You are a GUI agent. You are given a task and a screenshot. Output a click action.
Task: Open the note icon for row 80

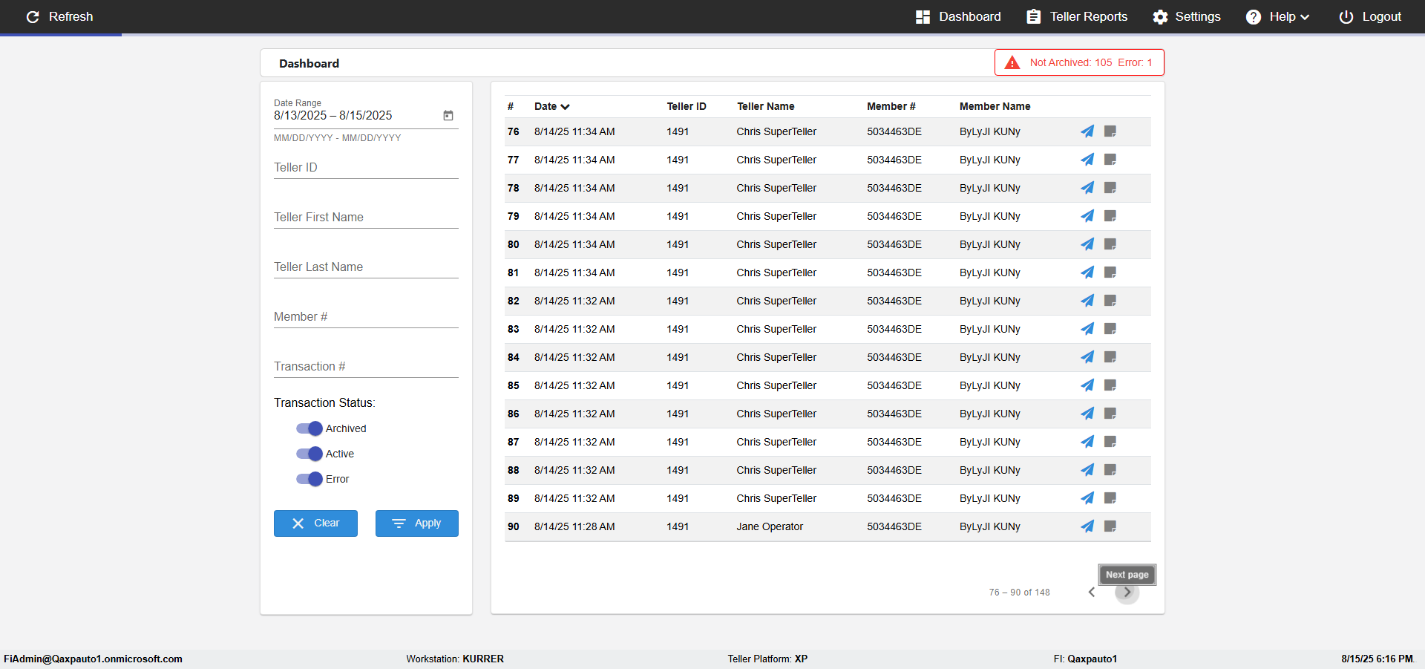point(1110,244)
